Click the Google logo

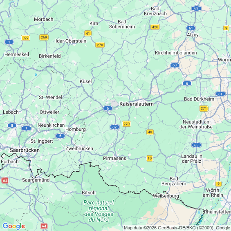point(14,226)
